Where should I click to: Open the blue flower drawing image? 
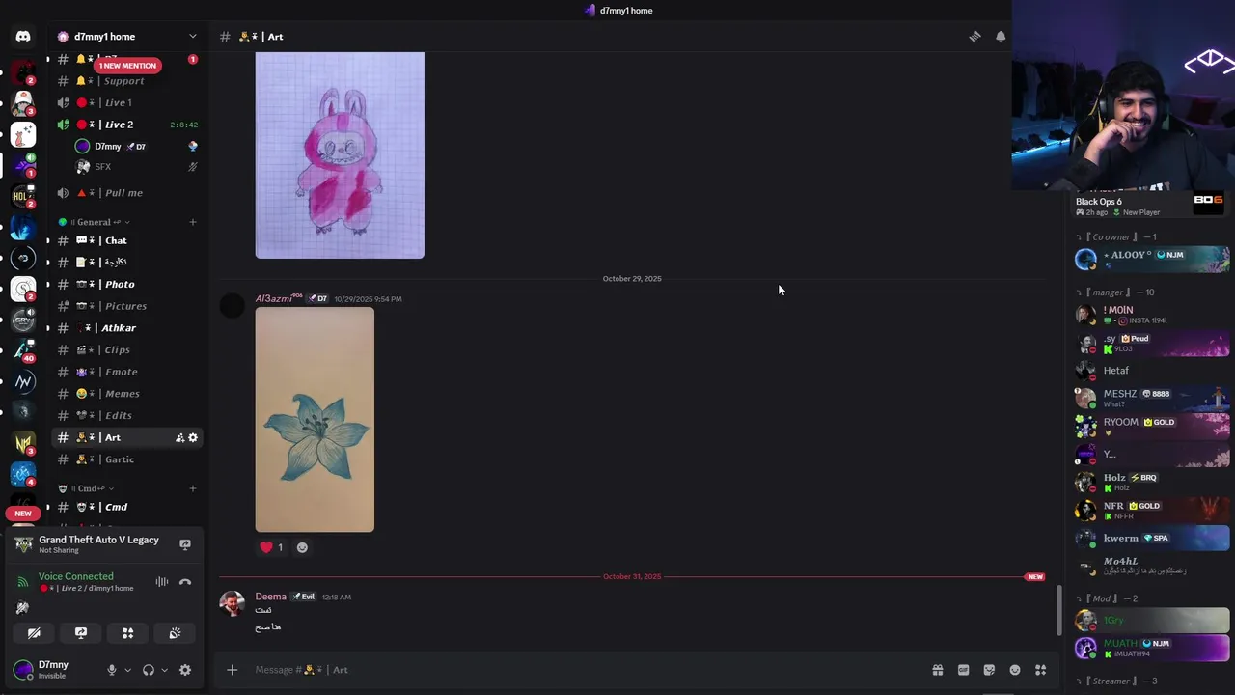[x=315, y=420]
